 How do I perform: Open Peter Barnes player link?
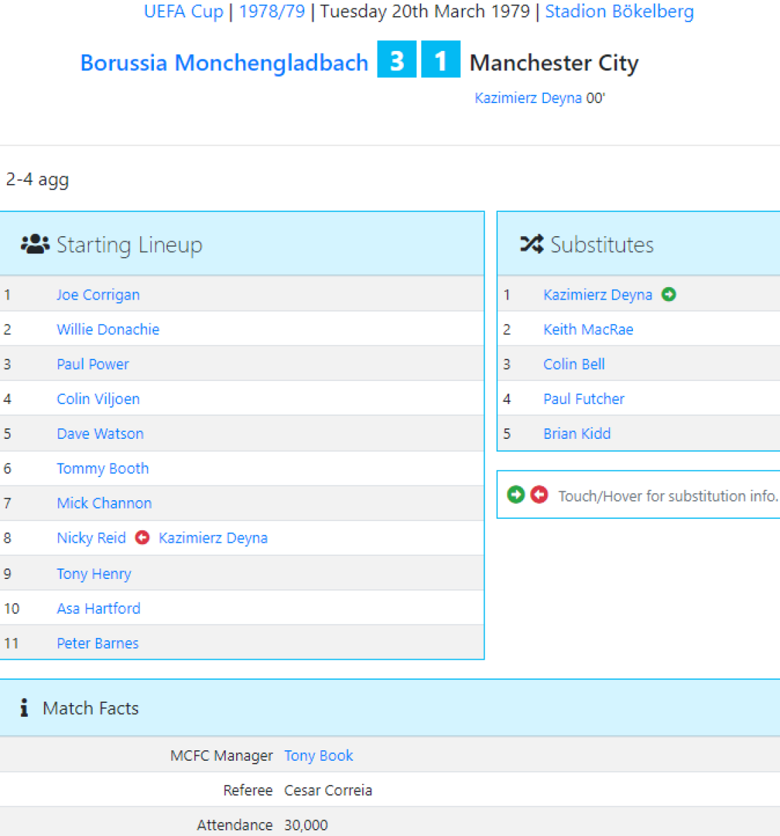point(97,644)
